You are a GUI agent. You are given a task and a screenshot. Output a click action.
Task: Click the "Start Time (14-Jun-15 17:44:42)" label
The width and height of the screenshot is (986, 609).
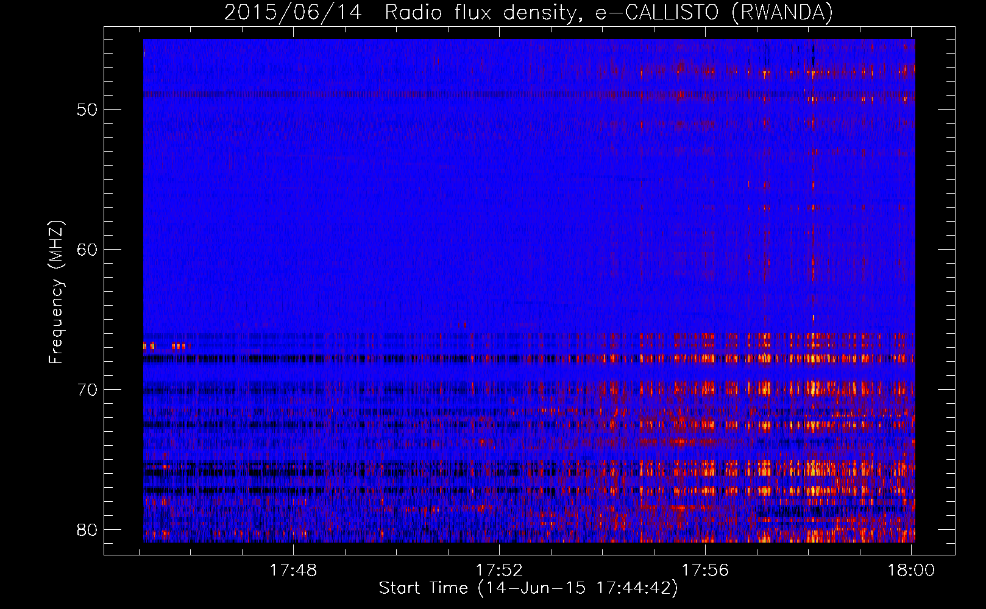coord(528,588)
